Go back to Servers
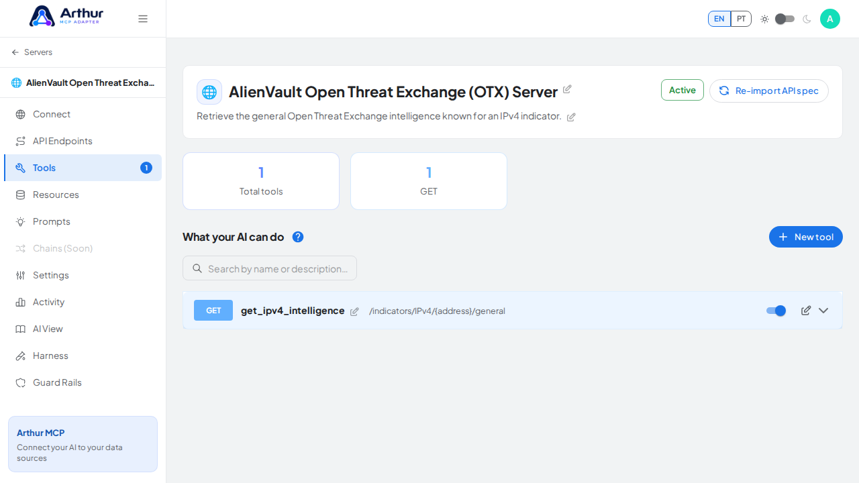This screenshot has height=483, width=859. (32, 52)
